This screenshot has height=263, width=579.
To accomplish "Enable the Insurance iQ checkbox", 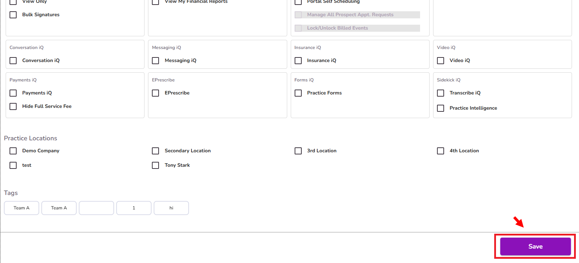I will click(298, 61).
